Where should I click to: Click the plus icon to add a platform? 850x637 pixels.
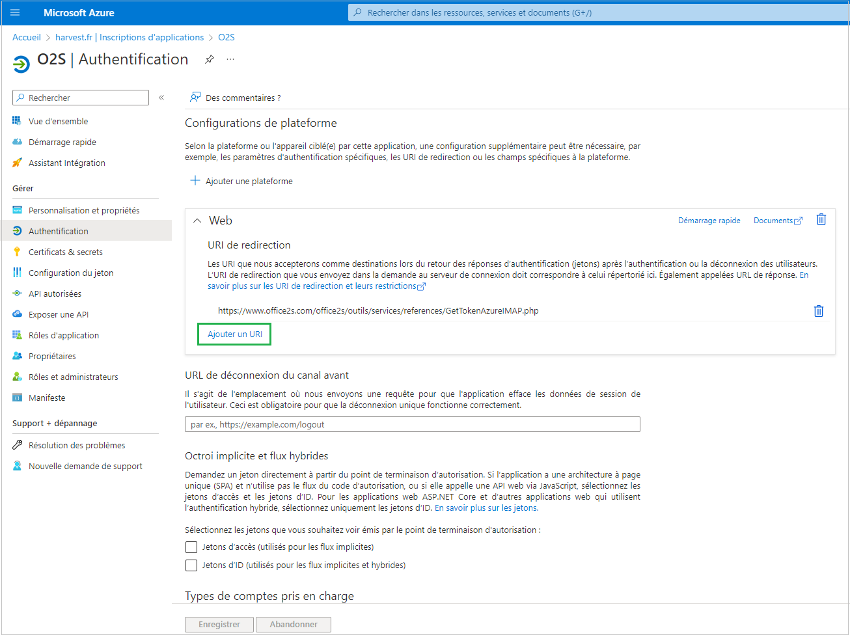[195, 181]
